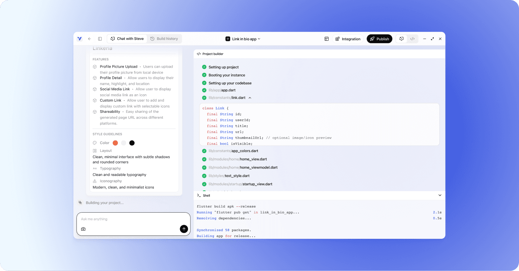The image size is (519, 271).
Task: Select the light gray color swatch
Action: (123, 143)
